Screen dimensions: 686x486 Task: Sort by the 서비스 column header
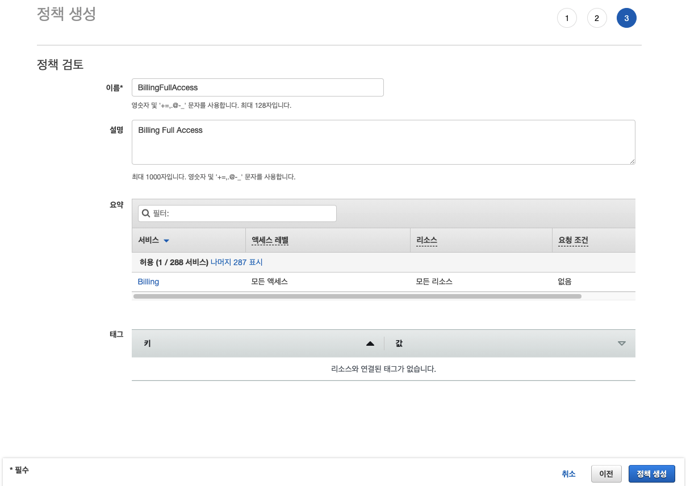click(189, 240)
